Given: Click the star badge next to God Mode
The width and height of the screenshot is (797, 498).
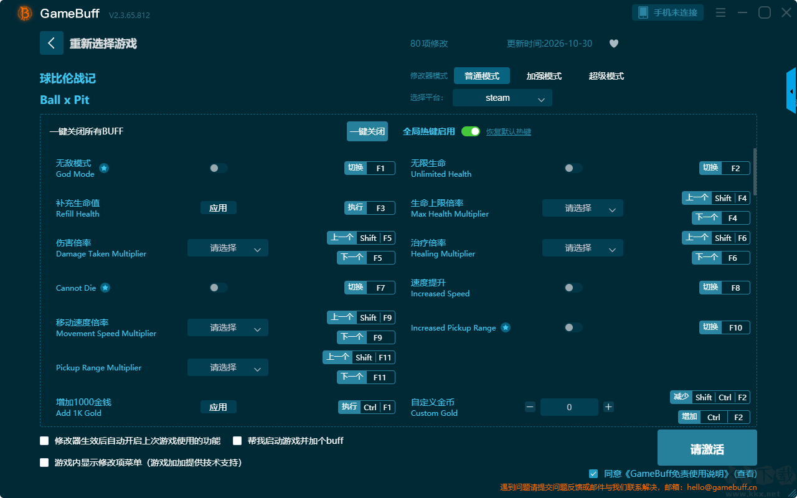Looking at the screenshot, I should 104,168.
